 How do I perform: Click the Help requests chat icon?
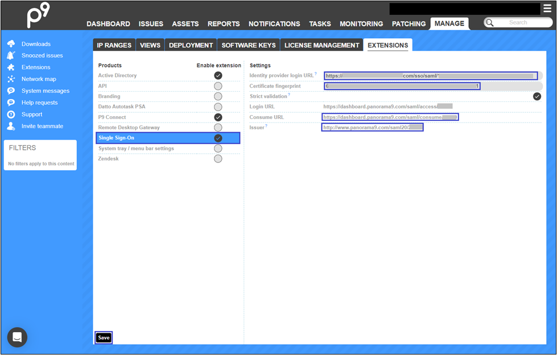11,103
